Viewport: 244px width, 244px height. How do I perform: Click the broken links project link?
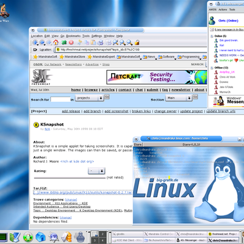click(x=142, y=111)
